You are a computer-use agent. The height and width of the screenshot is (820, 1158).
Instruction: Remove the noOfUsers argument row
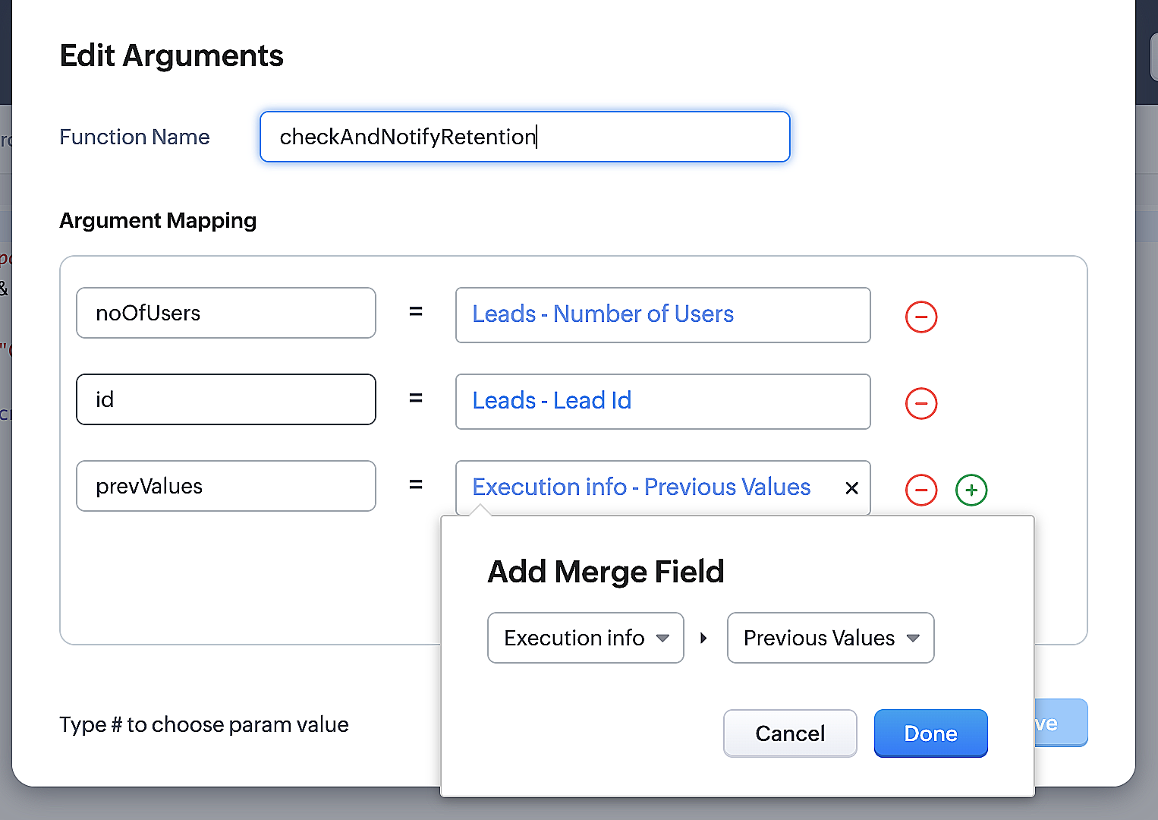click(x=921, y=317)
